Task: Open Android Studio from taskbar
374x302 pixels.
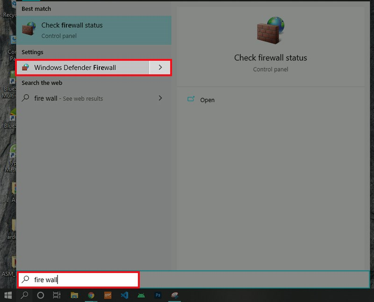Action: click(x=141, y=295)
